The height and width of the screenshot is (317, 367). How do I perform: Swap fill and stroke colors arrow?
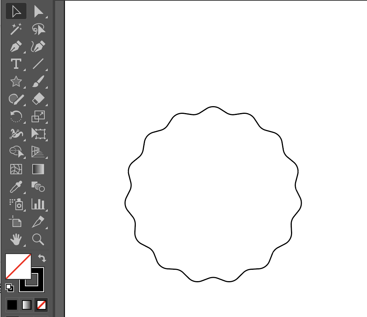(x=42, y=258)
